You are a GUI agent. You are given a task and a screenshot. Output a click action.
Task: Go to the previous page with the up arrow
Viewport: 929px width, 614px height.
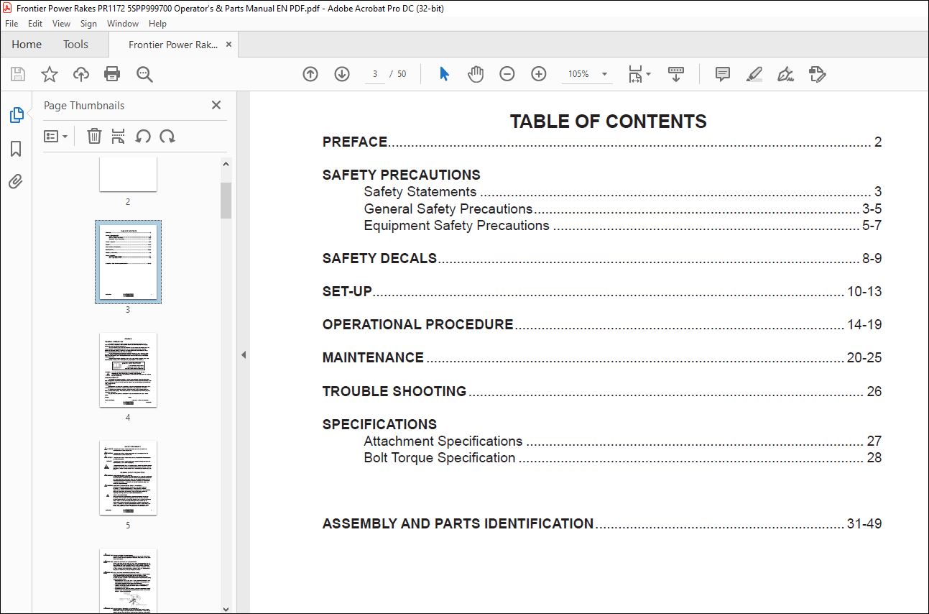(x=310, y=74)
